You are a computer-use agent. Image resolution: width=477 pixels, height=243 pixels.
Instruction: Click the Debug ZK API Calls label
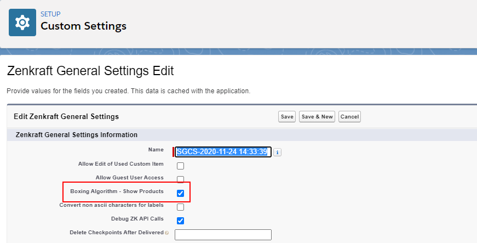[137, 219]
